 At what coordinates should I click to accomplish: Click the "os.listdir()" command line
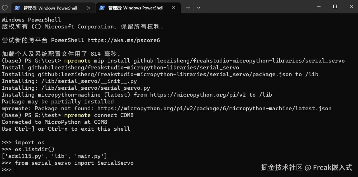pos(35,149)
